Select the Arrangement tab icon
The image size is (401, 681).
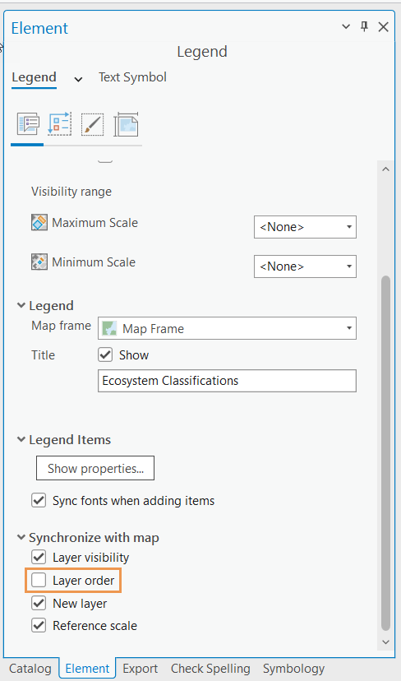(59, 124)
